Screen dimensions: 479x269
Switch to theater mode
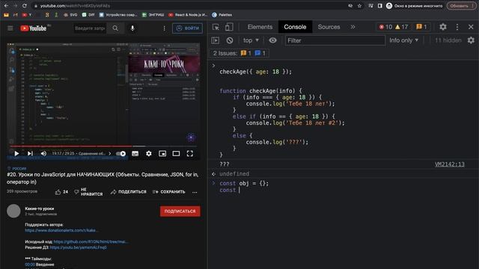point(176,153)
